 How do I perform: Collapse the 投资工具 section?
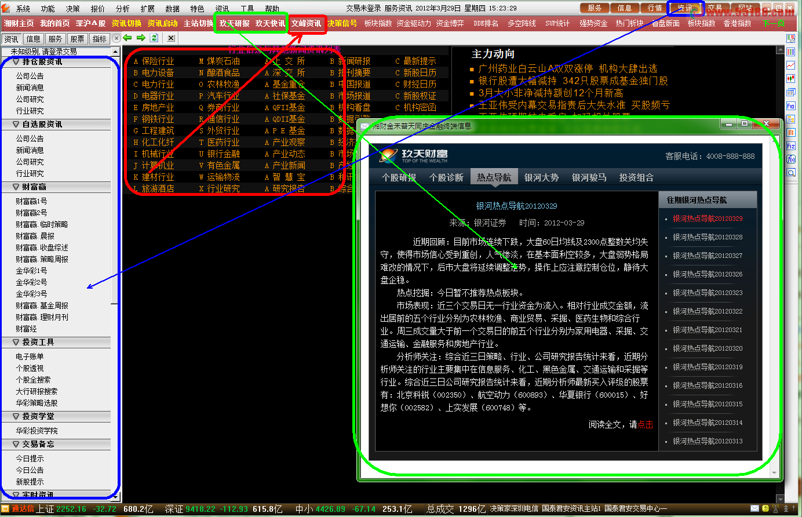pyautogui.click(x=16, y=343)
